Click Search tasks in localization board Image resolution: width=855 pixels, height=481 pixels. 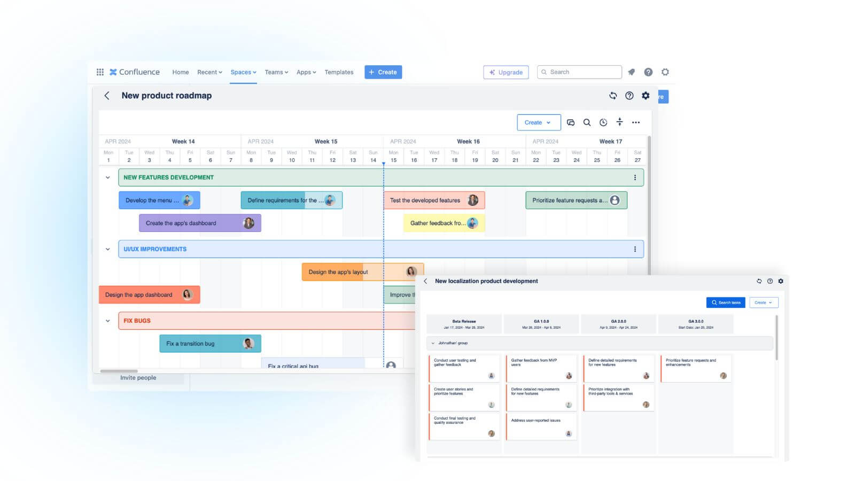point(725,302)
